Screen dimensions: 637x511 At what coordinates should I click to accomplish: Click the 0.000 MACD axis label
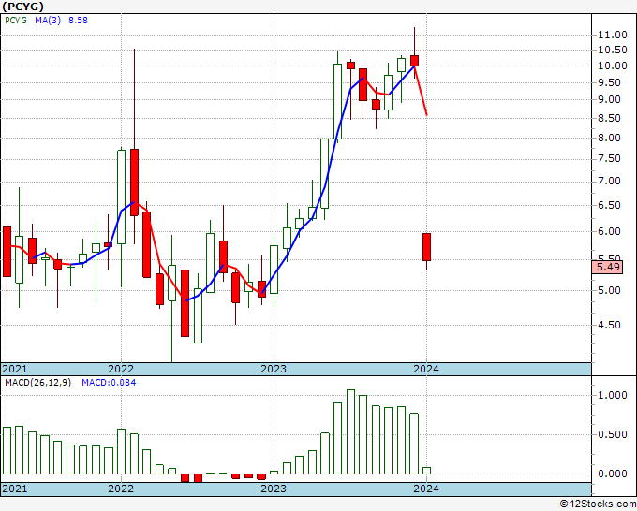[x=613, y=474]
